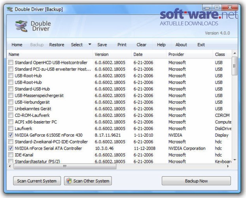Sort list by Provider column header
The width and height of the screenshot is (246, 198).
tap(190, 54)
